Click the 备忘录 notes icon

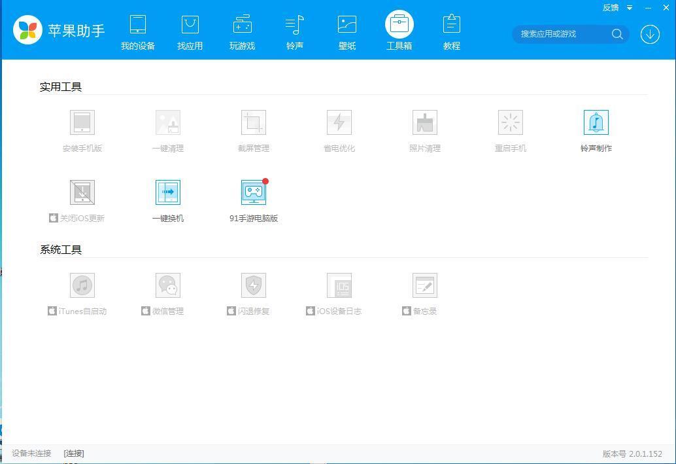pos(425,285)
